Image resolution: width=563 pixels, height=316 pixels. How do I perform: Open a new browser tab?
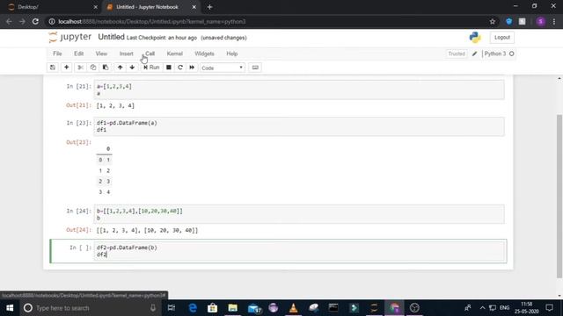(x=209, y=7)
